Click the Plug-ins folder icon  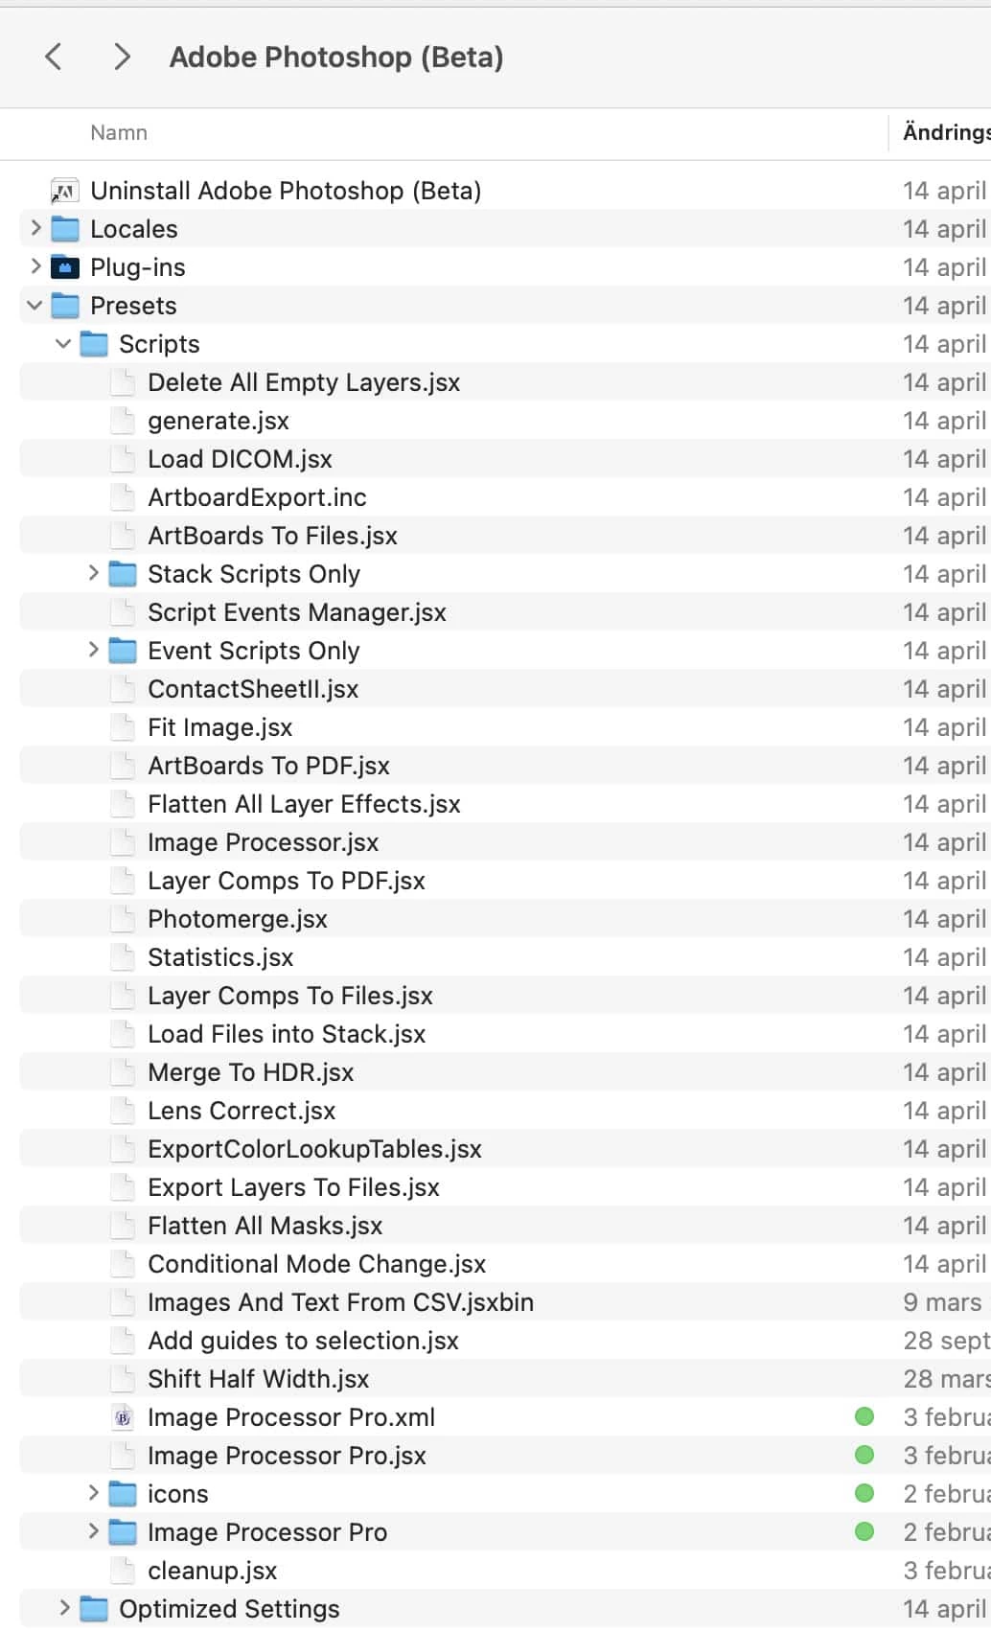click(x=65, y=267)
